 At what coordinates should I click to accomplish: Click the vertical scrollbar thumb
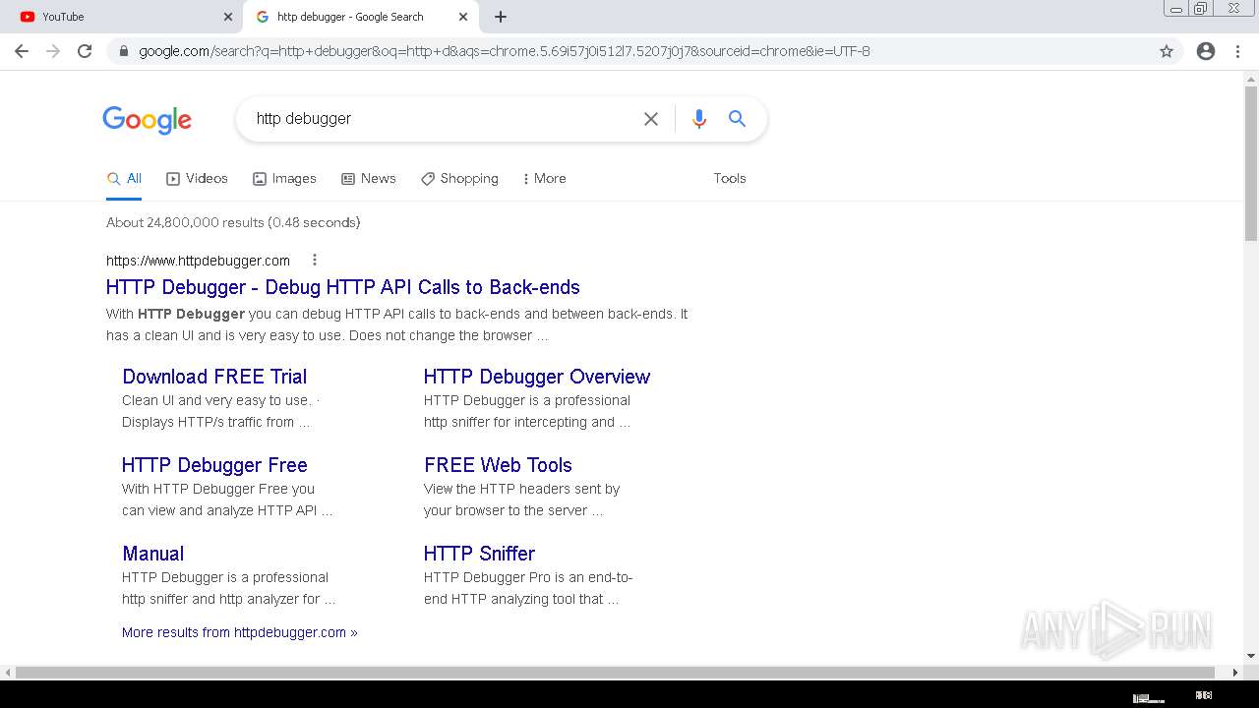1251,163
